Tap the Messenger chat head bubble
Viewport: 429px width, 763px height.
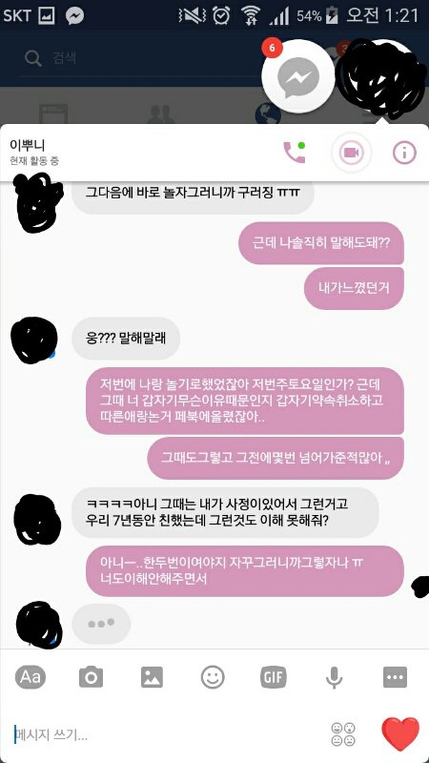[298, 77]
